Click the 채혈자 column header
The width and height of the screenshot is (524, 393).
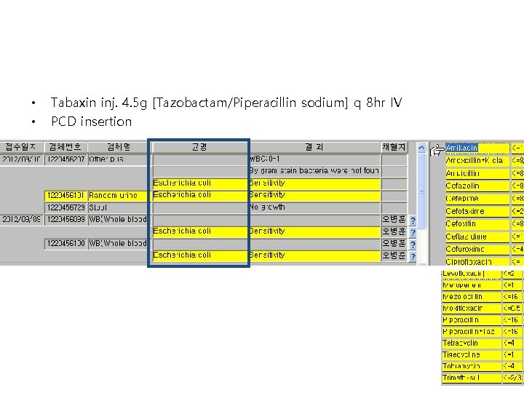click(x=394, y=147)
